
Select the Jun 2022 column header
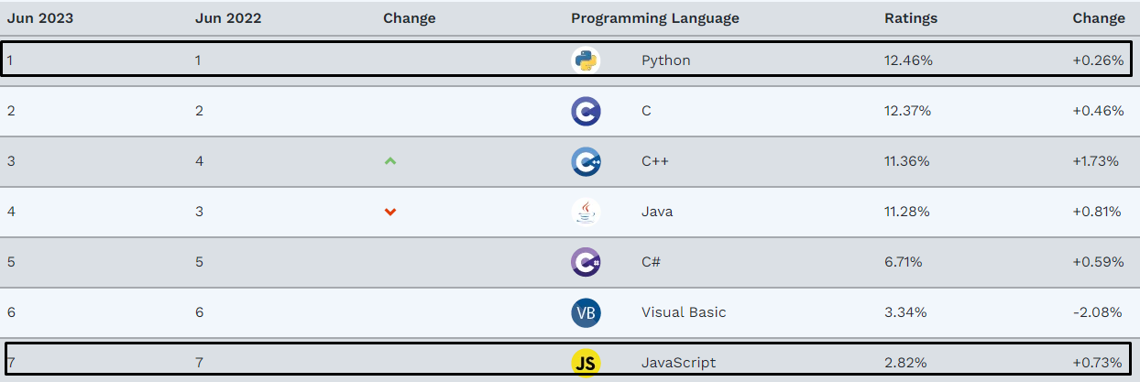point(228,18)
